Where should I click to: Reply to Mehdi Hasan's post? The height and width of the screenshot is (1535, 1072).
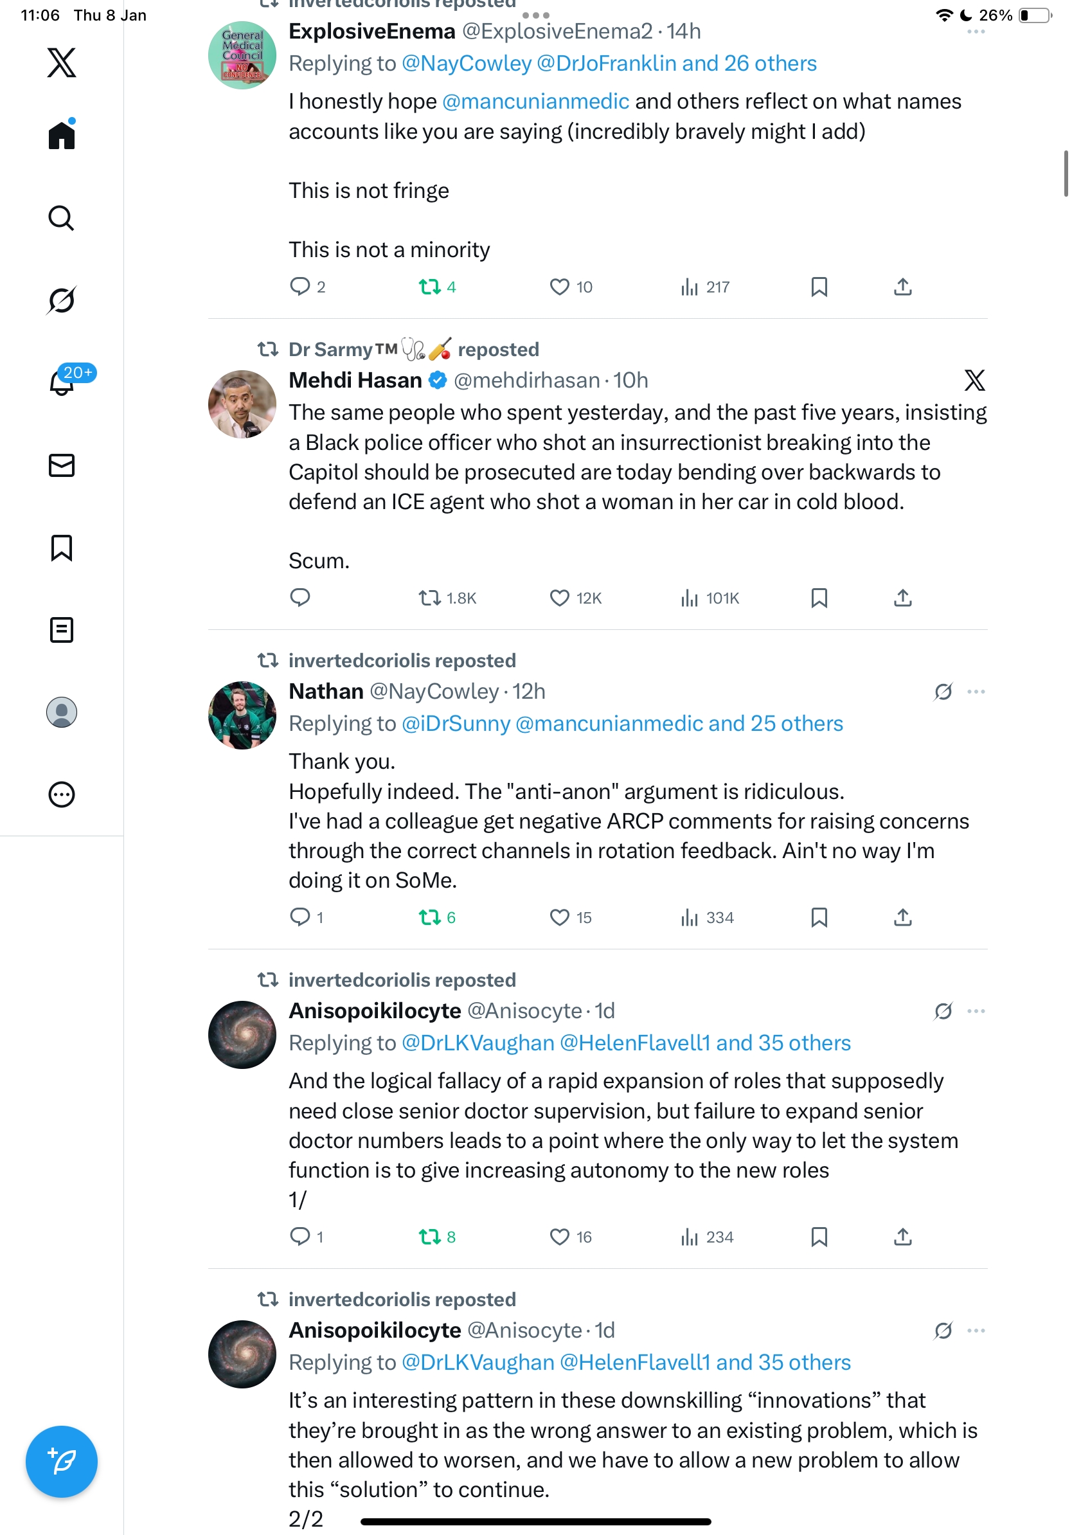[300, 598]
